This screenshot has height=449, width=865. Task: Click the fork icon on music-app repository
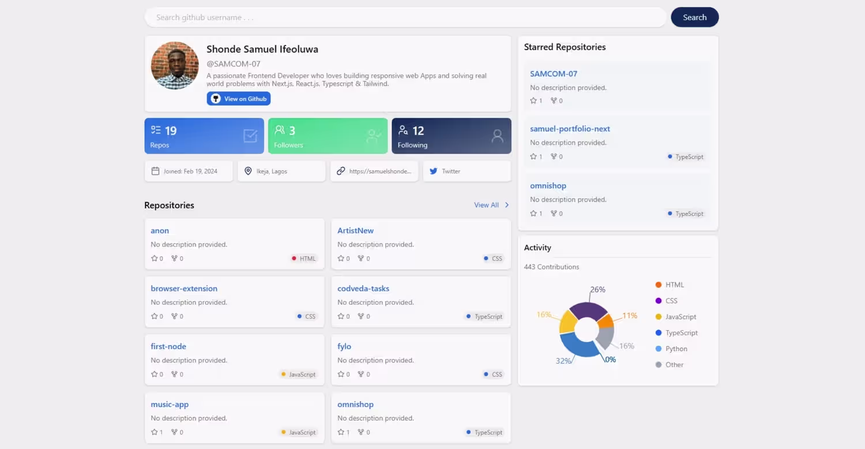tap(174, 432)
